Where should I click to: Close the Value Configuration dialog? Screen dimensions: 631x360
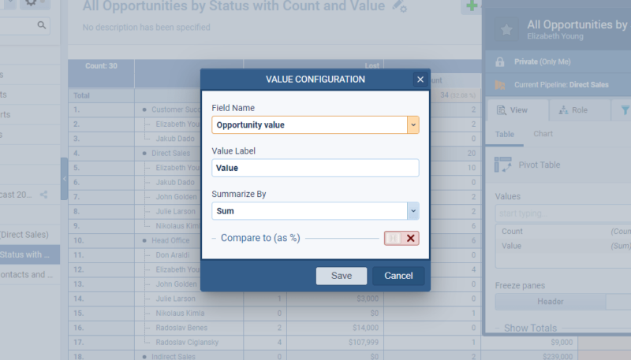[420, 80]
